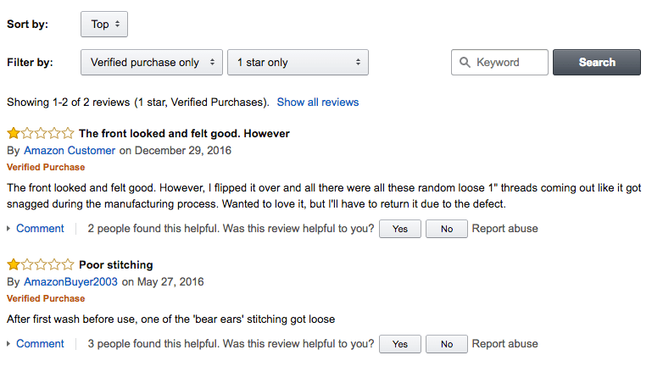
Task: Open the Verified purchase only filter dropdown
Action: click(x=152, y=63)
